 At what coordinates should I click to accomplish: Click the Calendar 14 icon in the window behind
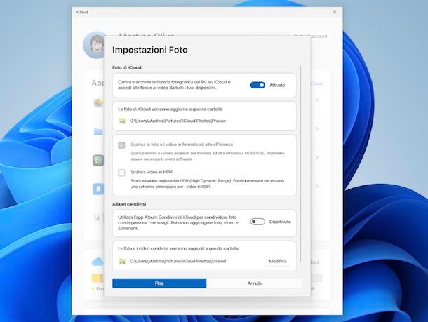pos(97,218)
